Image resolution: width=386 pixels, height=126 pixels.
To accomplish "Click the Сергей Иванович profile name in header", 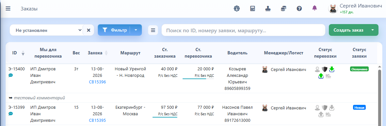I will (361, 6).
